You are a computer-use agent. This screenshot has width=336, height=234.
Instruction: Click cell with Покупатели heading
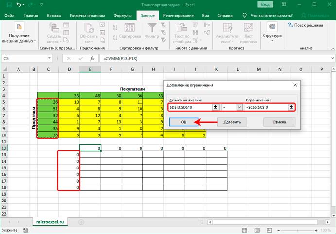pos(132,89)
